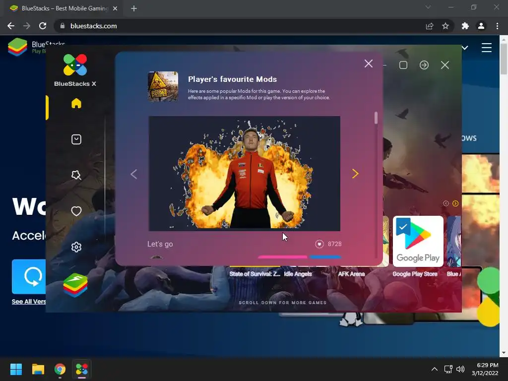Viewport: 508px width, 381px height.
Task: Expand the website language dropdown chevron
Action: click(465, 48)
